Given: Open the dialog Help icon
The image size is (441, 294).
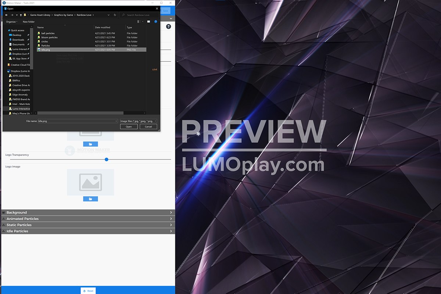Looking at the screenshot, I should (156, 22).
